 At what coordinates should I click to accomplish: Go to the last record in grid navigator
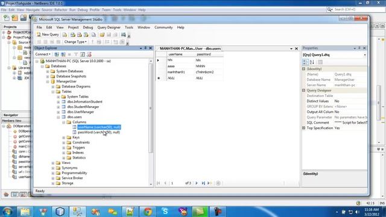(203, 183)
